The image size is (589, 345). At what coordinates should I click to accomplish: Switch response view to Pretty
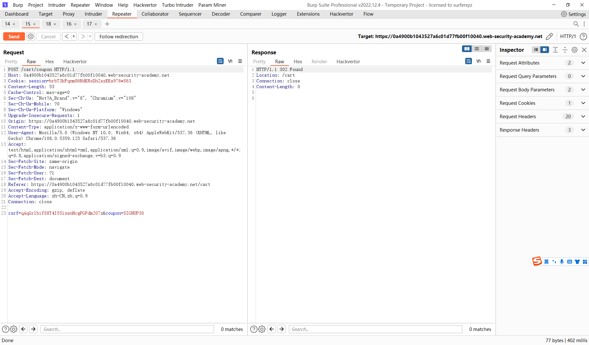coord(259,62)
